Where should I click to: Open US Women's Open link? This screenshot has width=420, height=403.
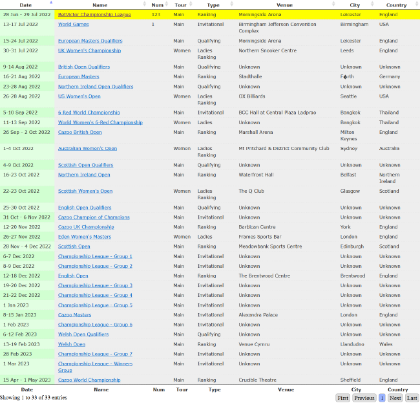(x=79, y=96)
